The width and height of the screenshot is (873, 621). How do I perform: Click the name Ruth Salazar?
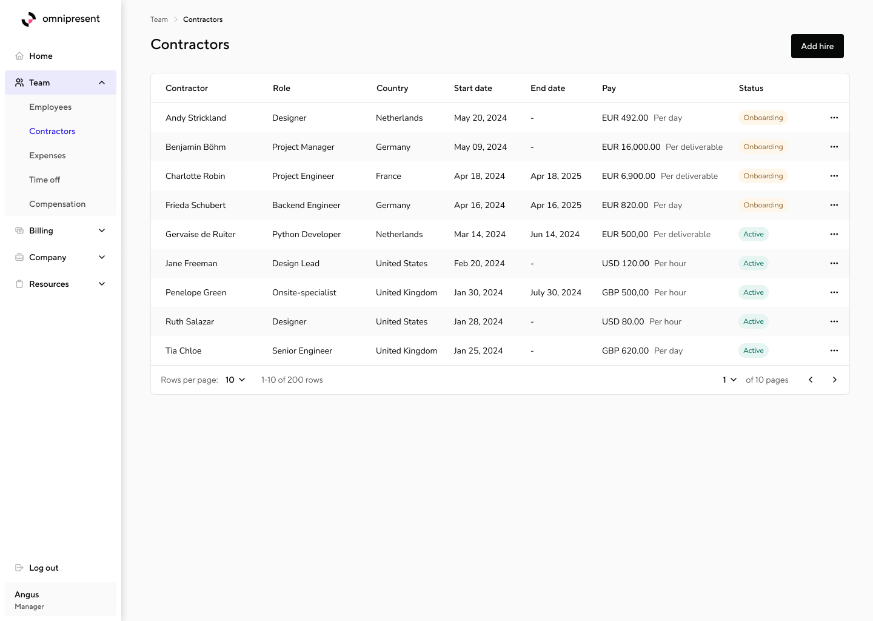(x=190, y=321)
